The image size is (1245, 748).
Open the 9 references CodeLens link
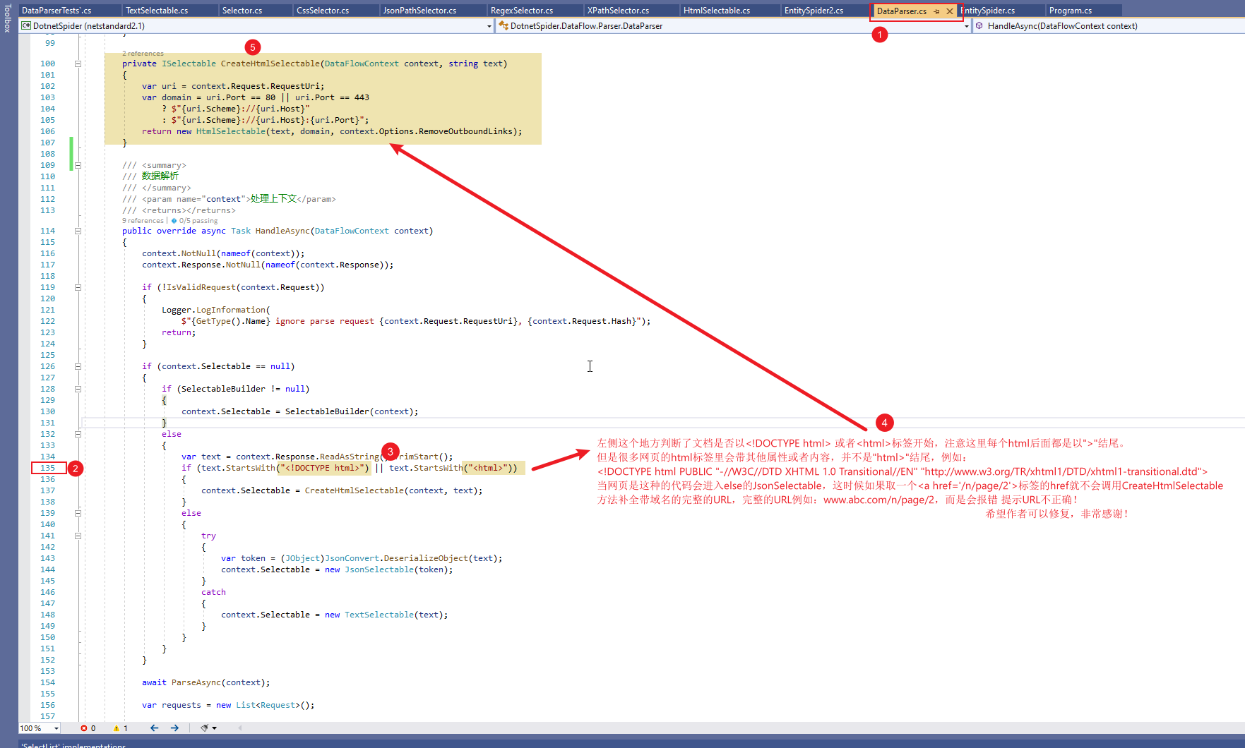click(x=143, y=220)
